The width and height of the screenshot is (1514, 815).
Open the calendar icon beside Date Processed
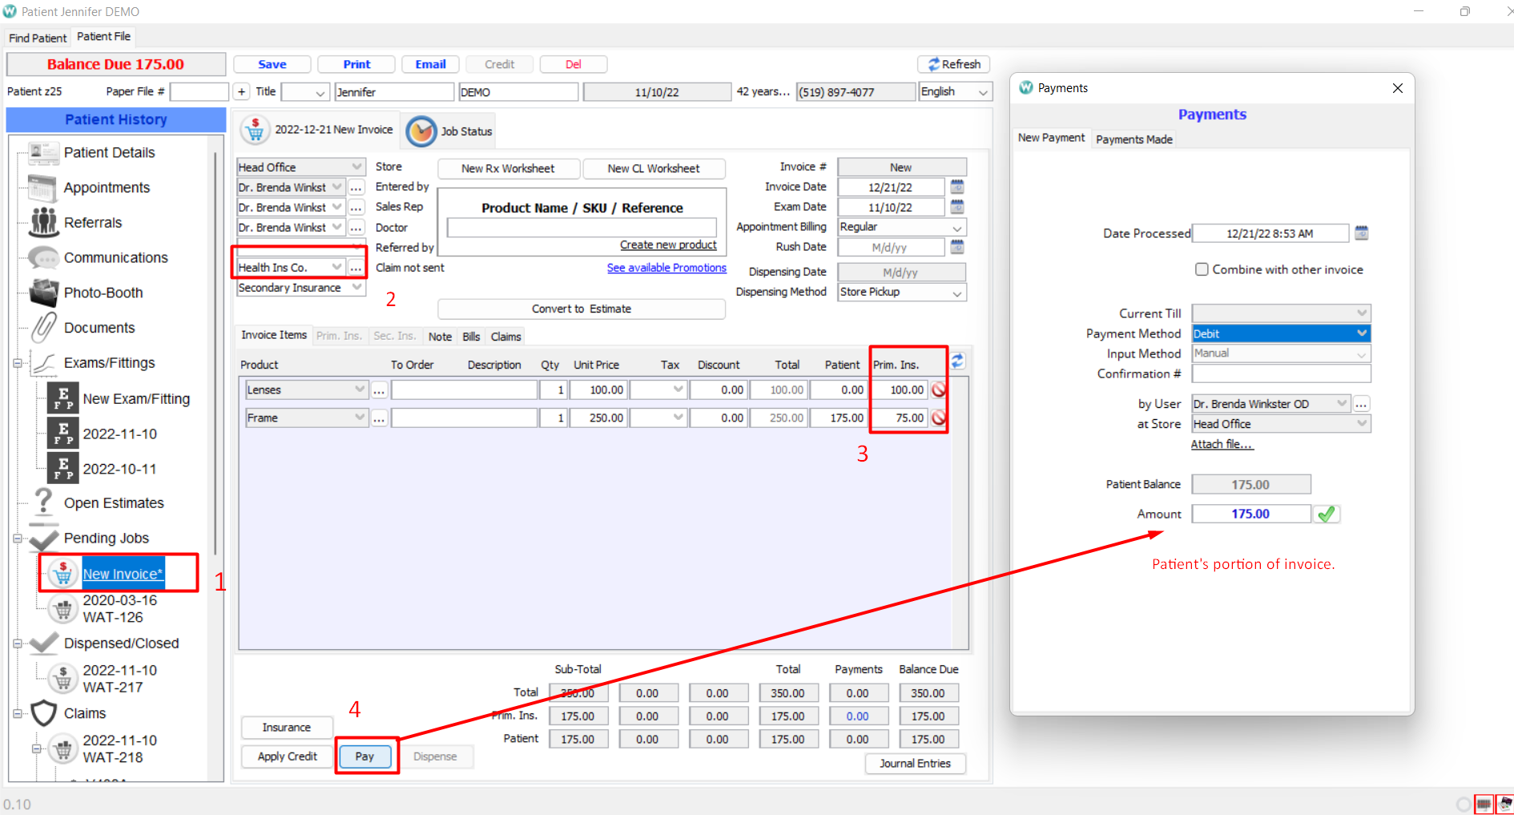coord(1362,232)
